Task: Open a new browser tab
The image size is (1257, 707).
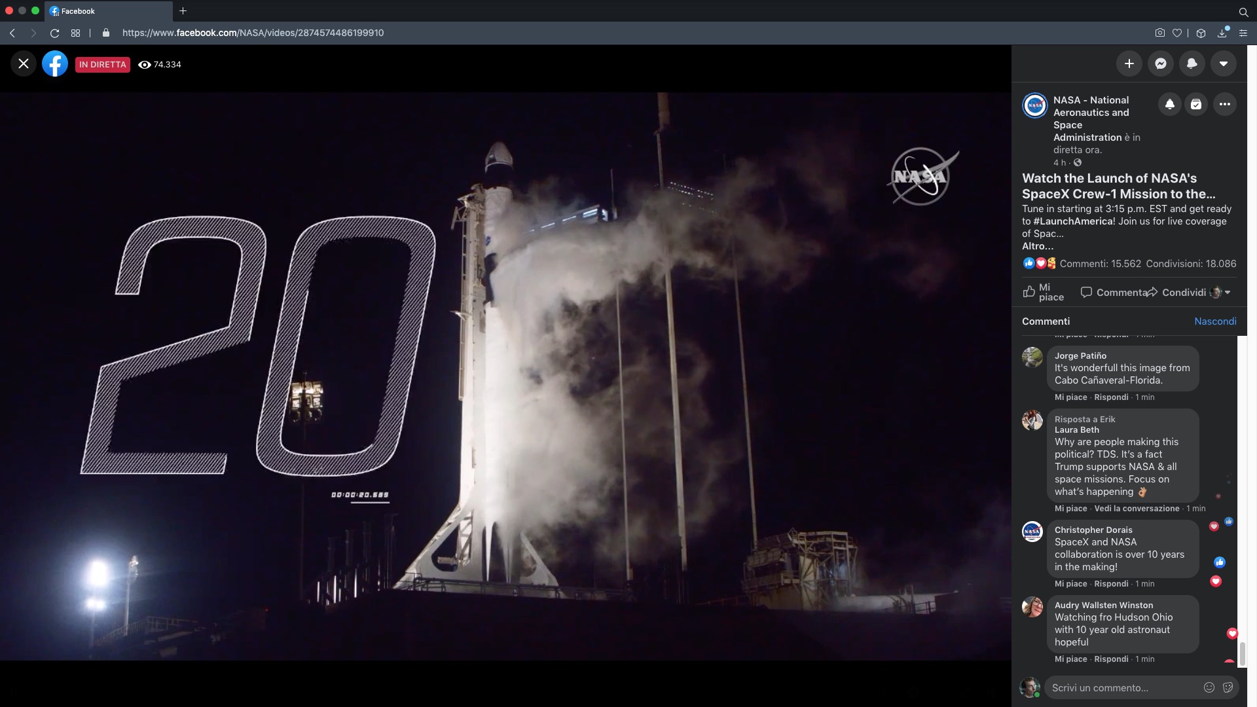Action: coord(183,10)
